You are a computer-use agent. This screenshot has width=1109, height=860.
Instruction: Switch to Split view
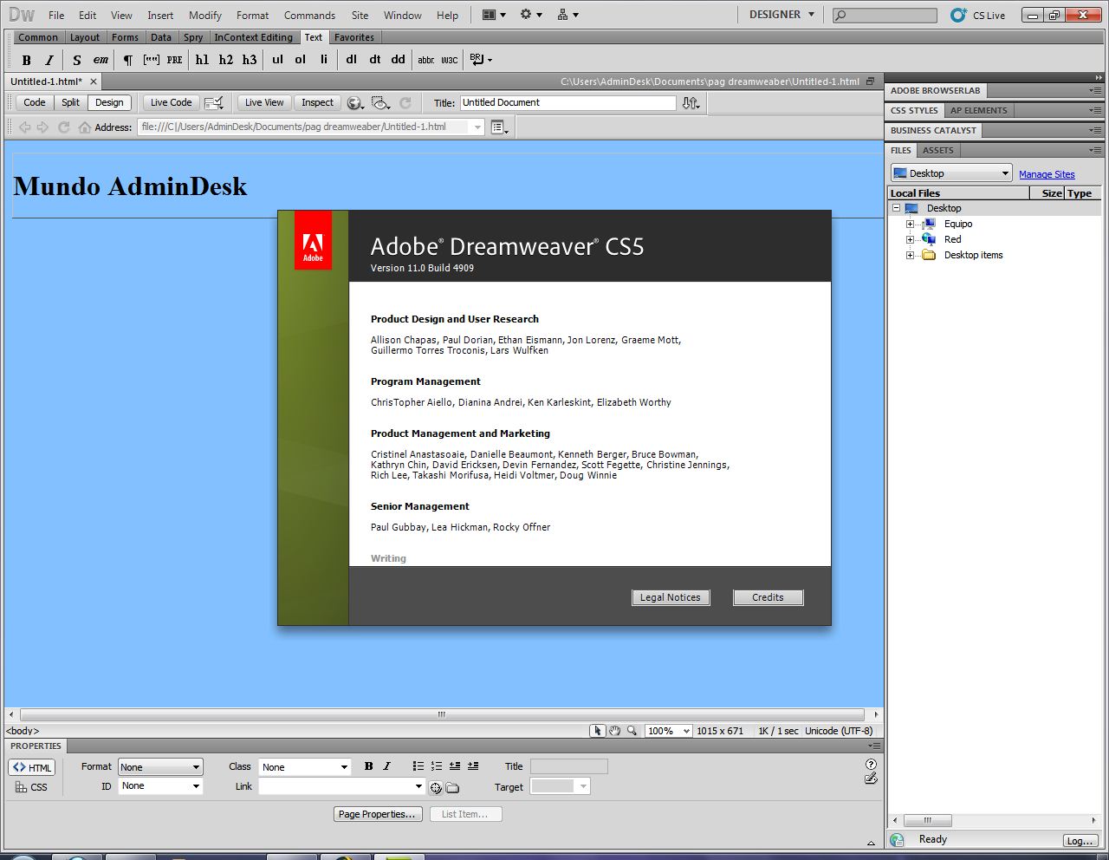(x=70, y=102)
